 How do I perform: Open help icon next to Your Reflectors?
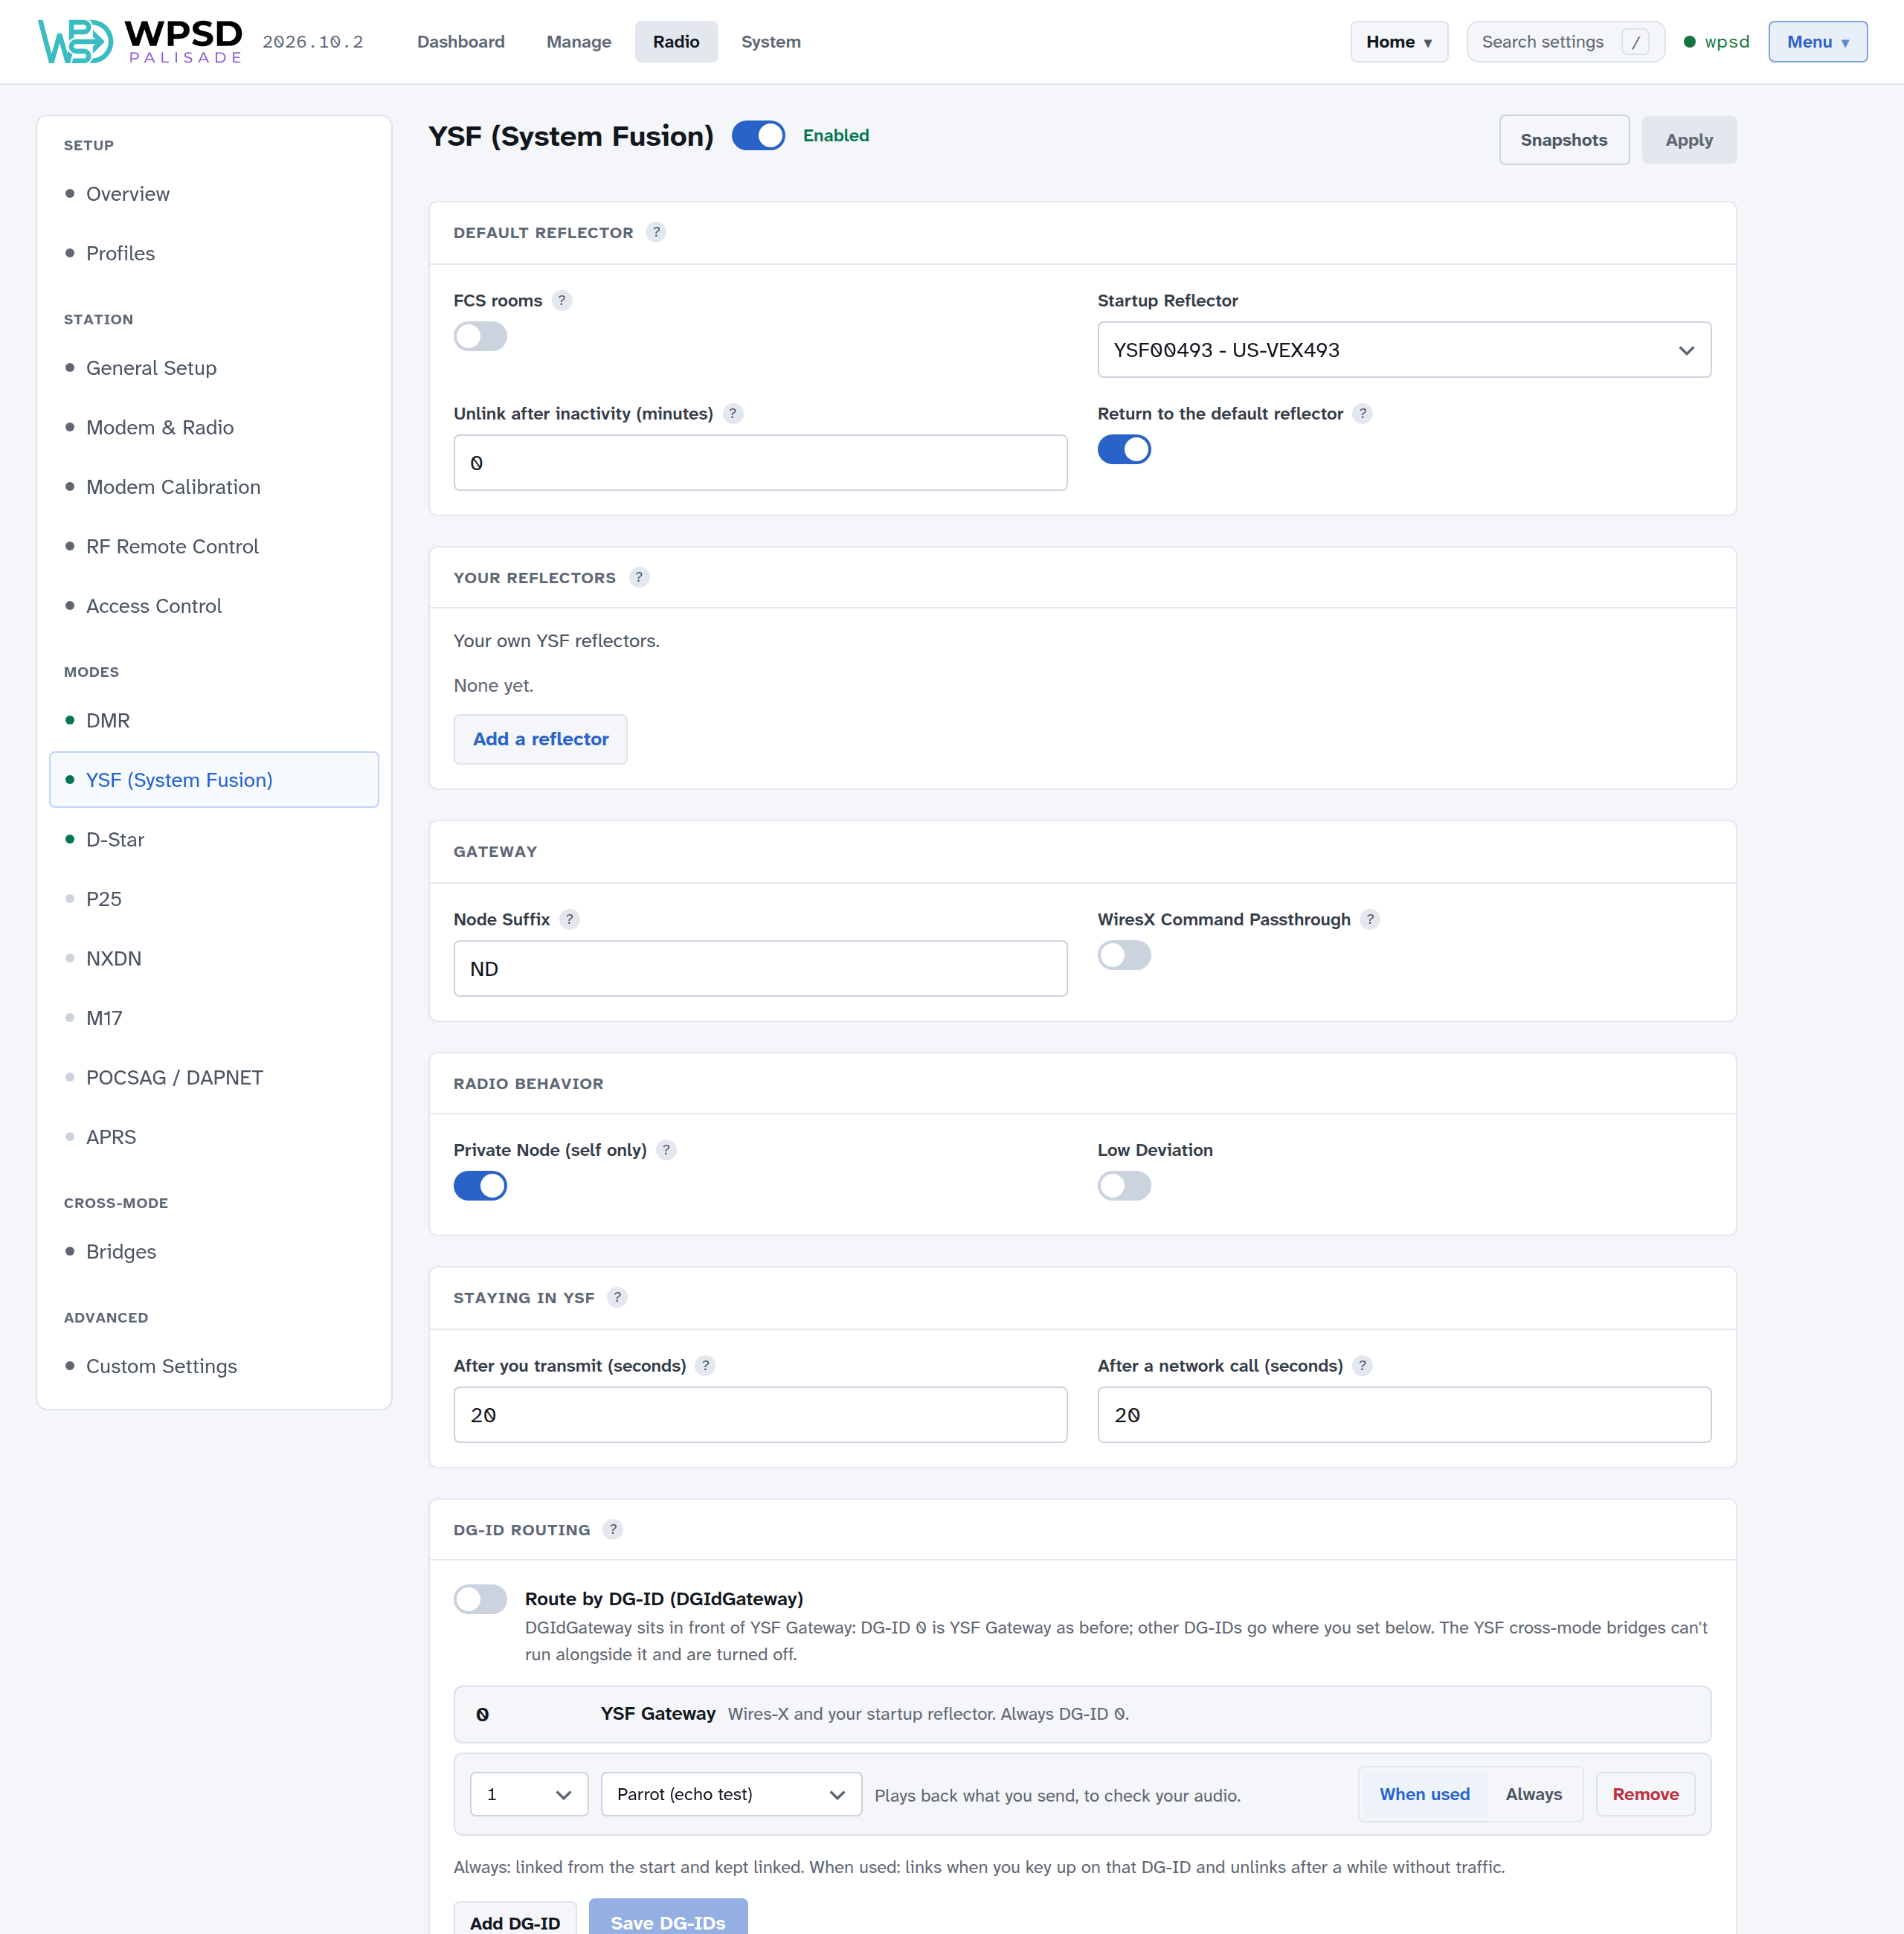[639, 577]
